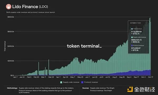Click the Sources heading text
The image size is (158, 95).
86,88
